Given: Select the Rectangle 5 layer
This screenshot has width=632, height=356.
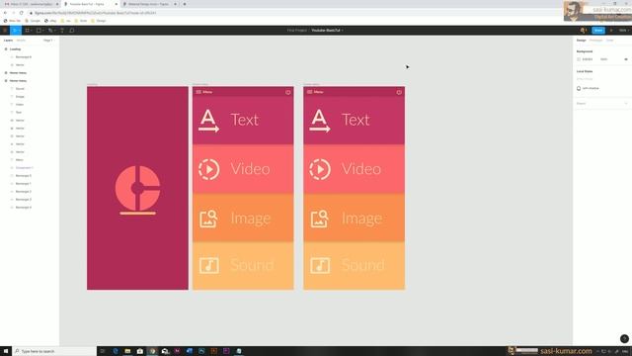Looking at the screenshot, I should 24,176.
